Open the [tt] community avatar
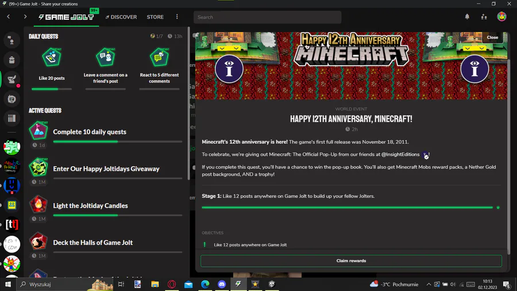 pos(12,225)
